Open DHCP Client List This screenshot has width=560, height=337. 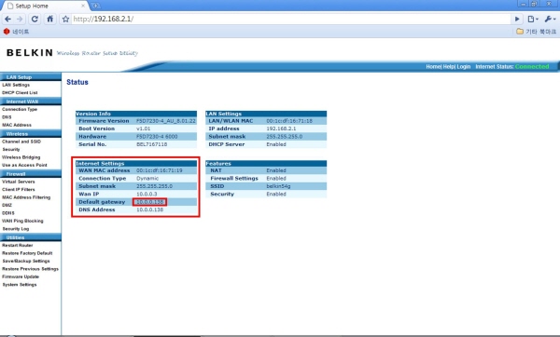point(20,92)
